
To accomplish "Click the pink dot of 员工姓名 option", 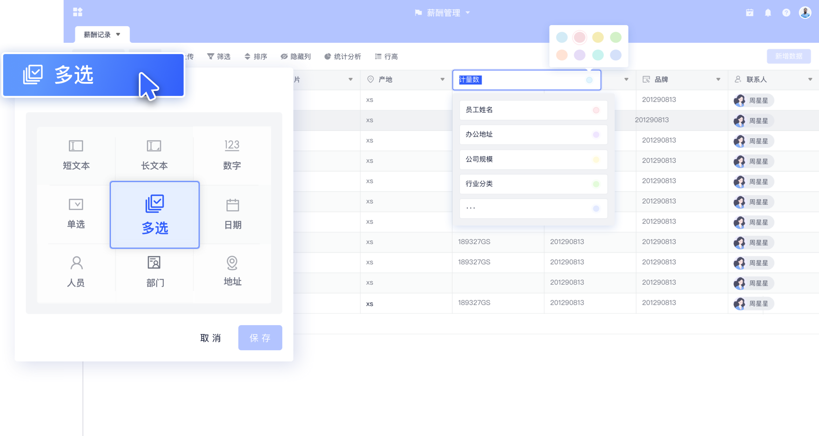I will (596, 110).
